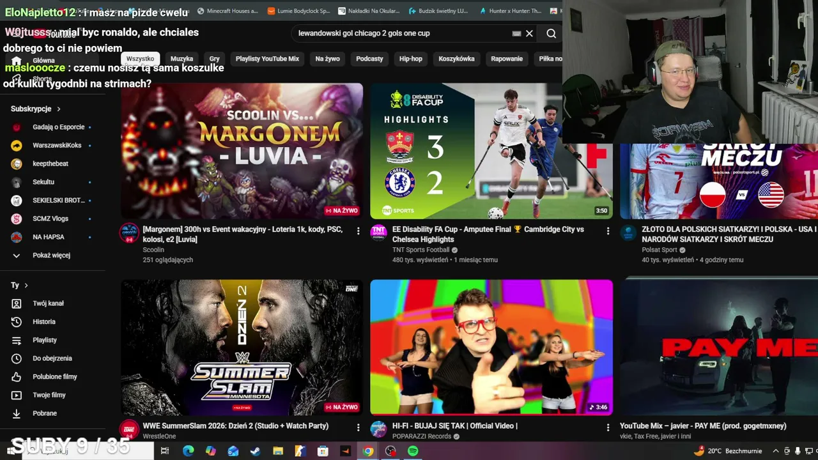Screen dimensions: 818x460
Task: Select the Podcasty filter chip
Action: 369,59
